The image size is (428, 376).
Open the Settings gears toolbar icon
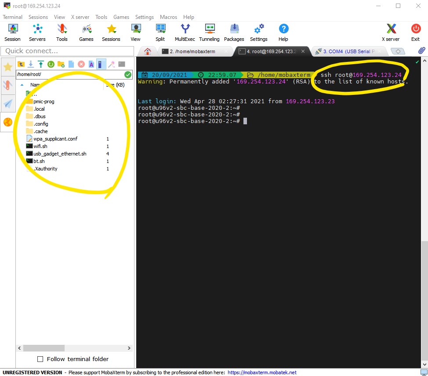pos(259,33)
